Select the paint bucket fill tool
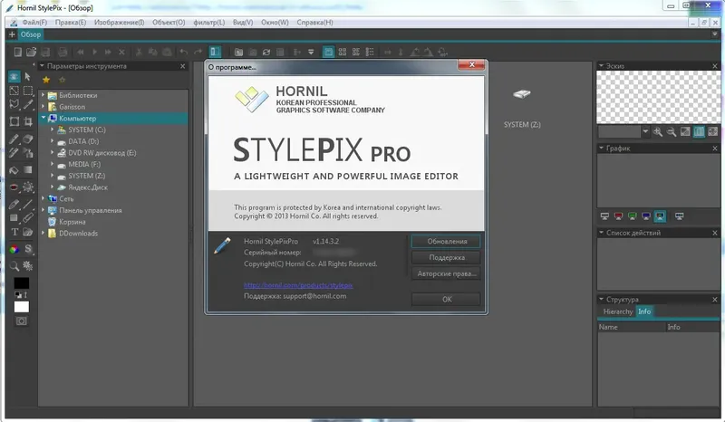 pyautogui.click(x=14, y=170)
